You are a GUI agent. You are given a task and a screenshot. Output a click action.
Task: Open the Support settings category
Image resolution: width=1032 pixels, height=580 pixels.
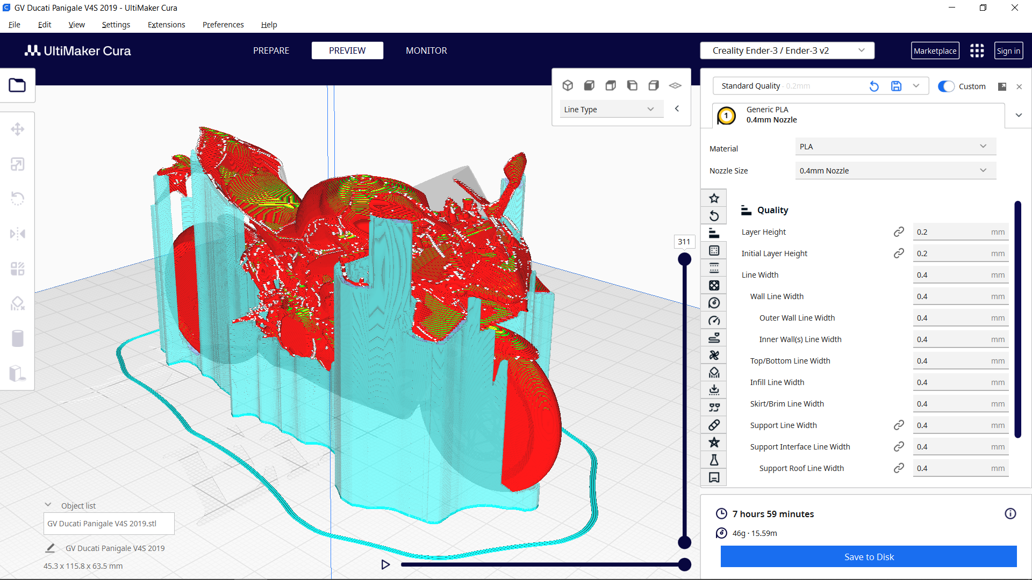[x=714, y=372]
